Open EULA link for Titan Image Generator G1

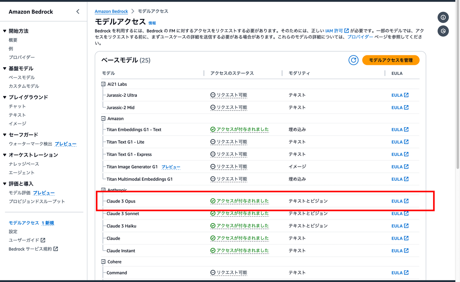pos(400,167)
